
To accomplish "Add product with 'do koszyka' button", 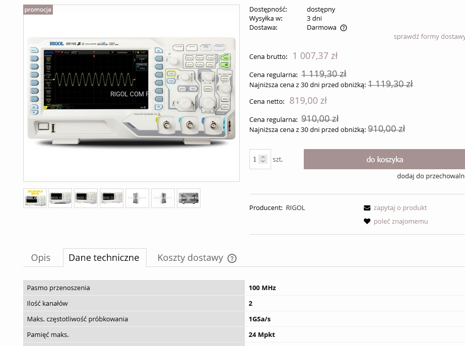I will tap(384, 159).
